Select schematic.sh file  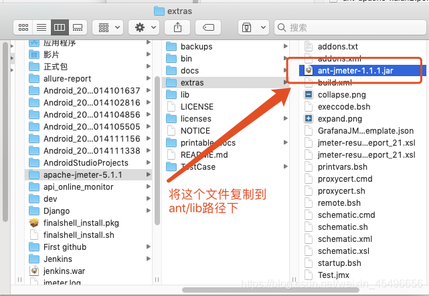pos(363,227)
